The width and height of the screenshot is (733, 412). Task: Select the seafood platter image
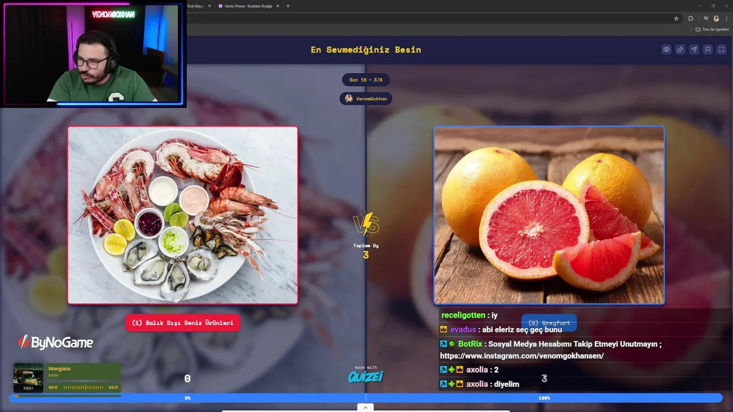183,215
